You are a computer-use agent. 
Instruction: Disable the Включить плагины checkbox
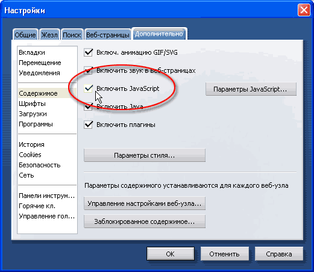tap(88, 125)
